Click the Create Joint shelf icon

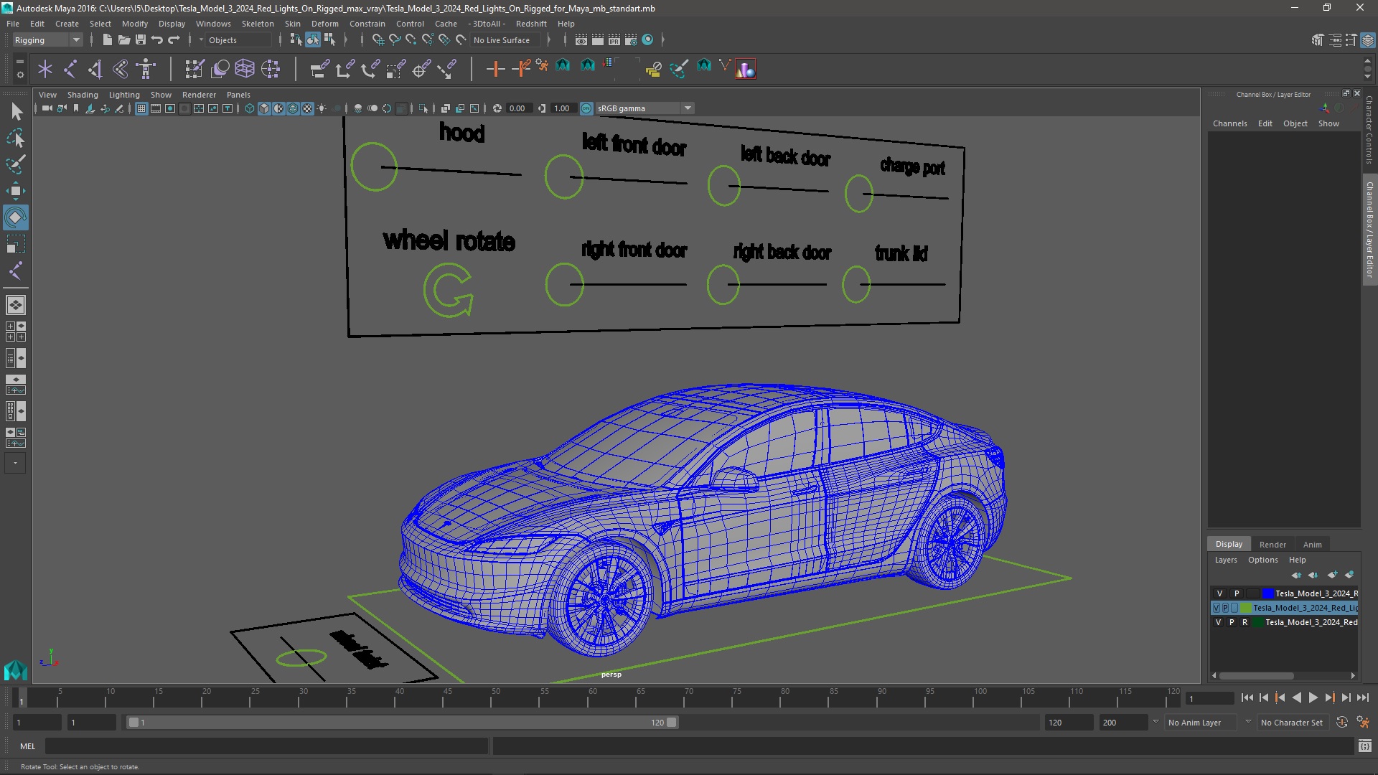(70, 69)
